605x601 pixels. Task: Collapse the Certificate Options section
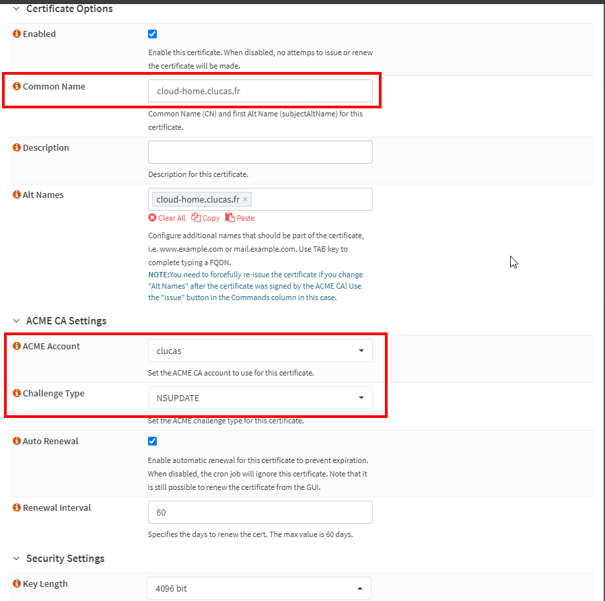(16, 9)
